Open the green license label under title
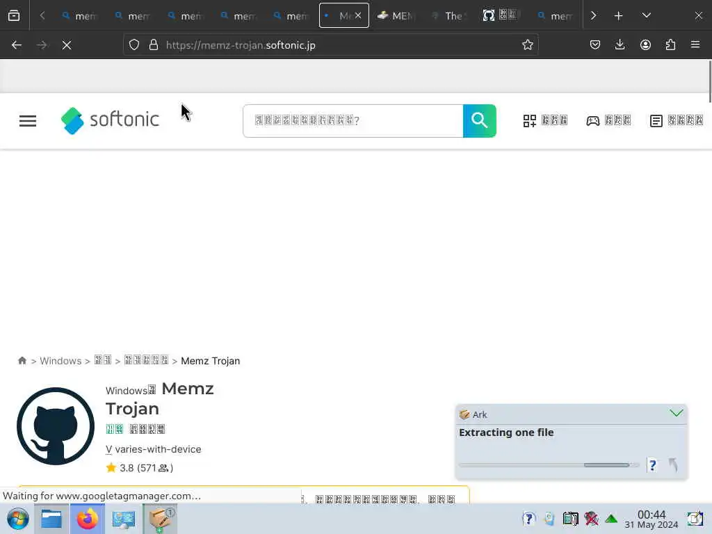This screenshot has height=534, width=712. (x=115, y=429)
